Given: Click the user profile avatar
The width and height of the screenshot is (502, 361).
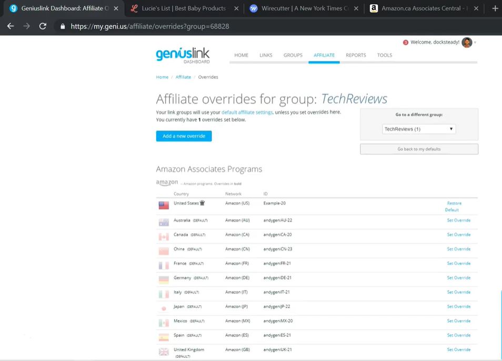Looking at the screenshot, I should pos(467,42).
